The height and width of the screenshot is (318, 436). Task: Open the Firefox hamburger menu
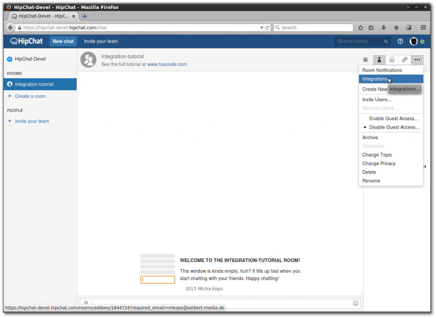tap(423, 27)
